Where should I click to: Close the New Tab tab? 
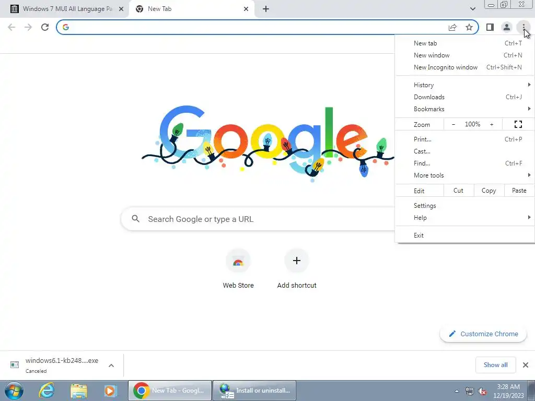click(246, 9)
